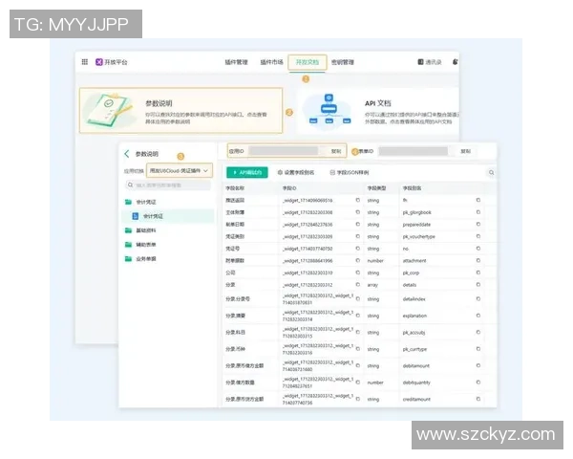Copy the attachment alias
This screenshot has width=573, height=459.
pos(478,261)
